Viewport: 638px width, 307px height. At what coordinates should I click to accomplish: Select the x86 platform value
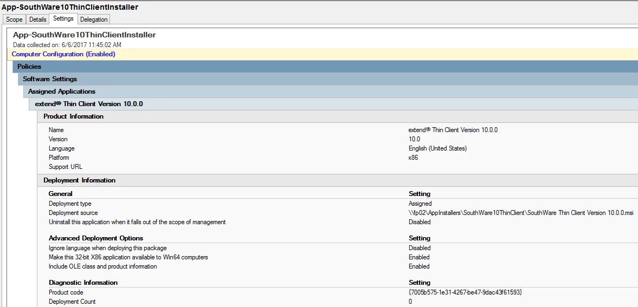[413, 158]
